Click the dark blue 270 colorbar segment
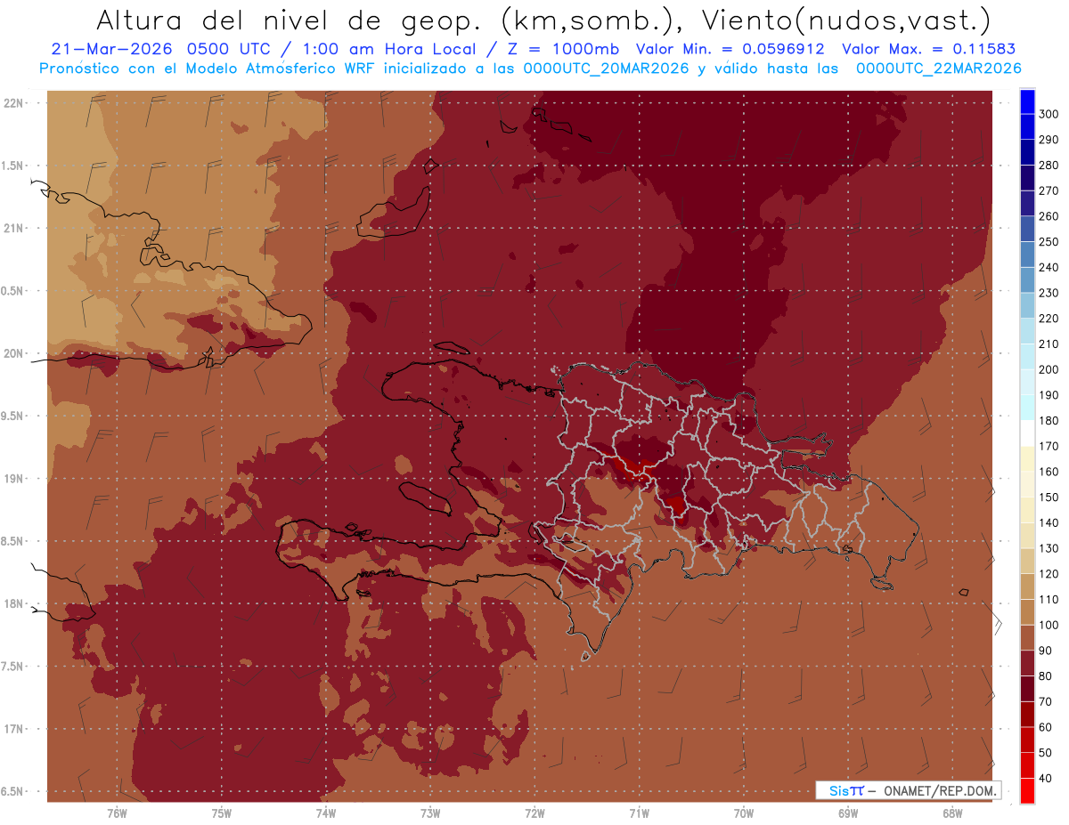The width and height of the screenshot is (1069, 825). click(x=1027, y=178)
